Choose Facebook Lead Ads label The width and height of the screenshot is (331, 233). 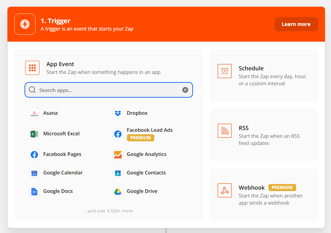click(x=150, y=130)
